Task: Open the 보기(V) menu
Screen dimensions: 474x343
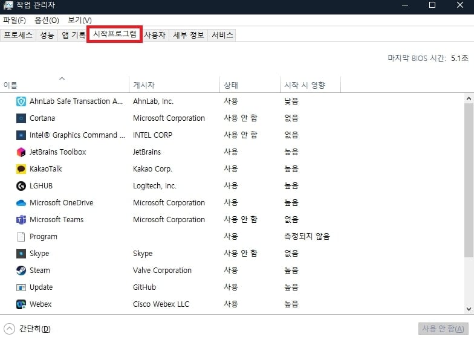Action: 80,21
